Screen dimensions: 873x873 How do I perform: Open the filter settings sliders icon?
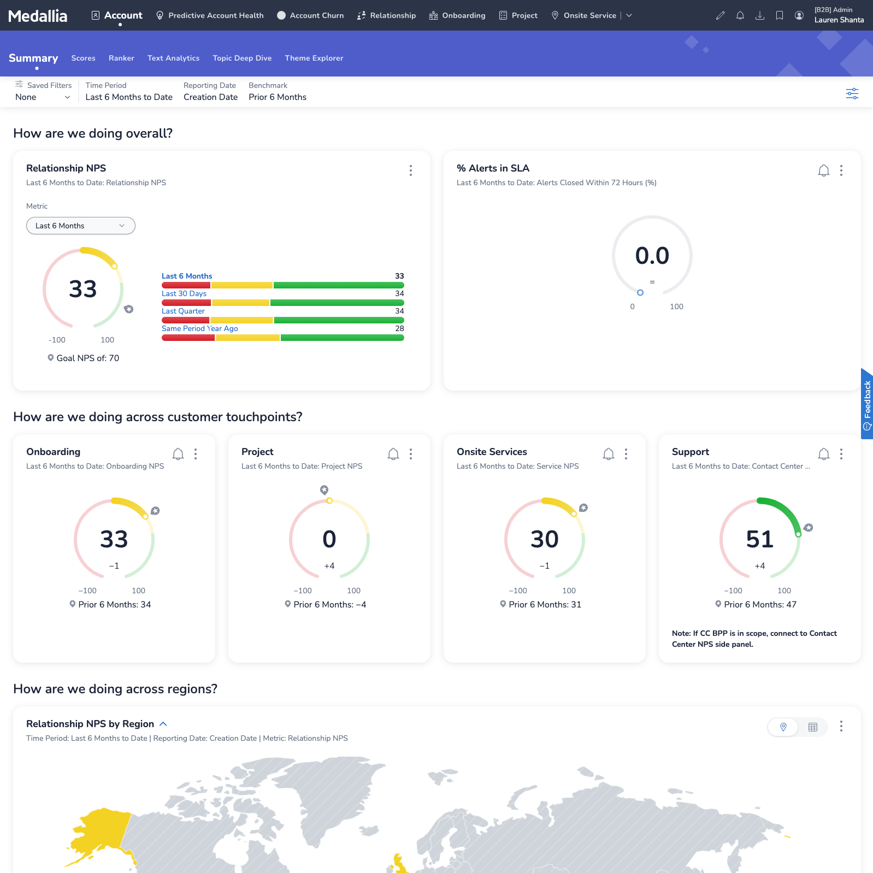pos(852,93)
